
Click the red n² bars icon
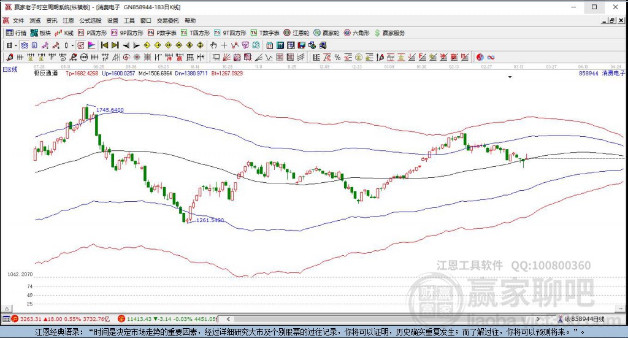105,57
